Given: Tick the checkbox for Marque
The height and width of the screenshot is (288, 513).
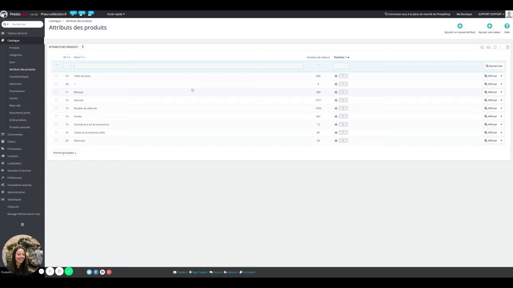Looking at the screenshot, I should click(56, 92).
